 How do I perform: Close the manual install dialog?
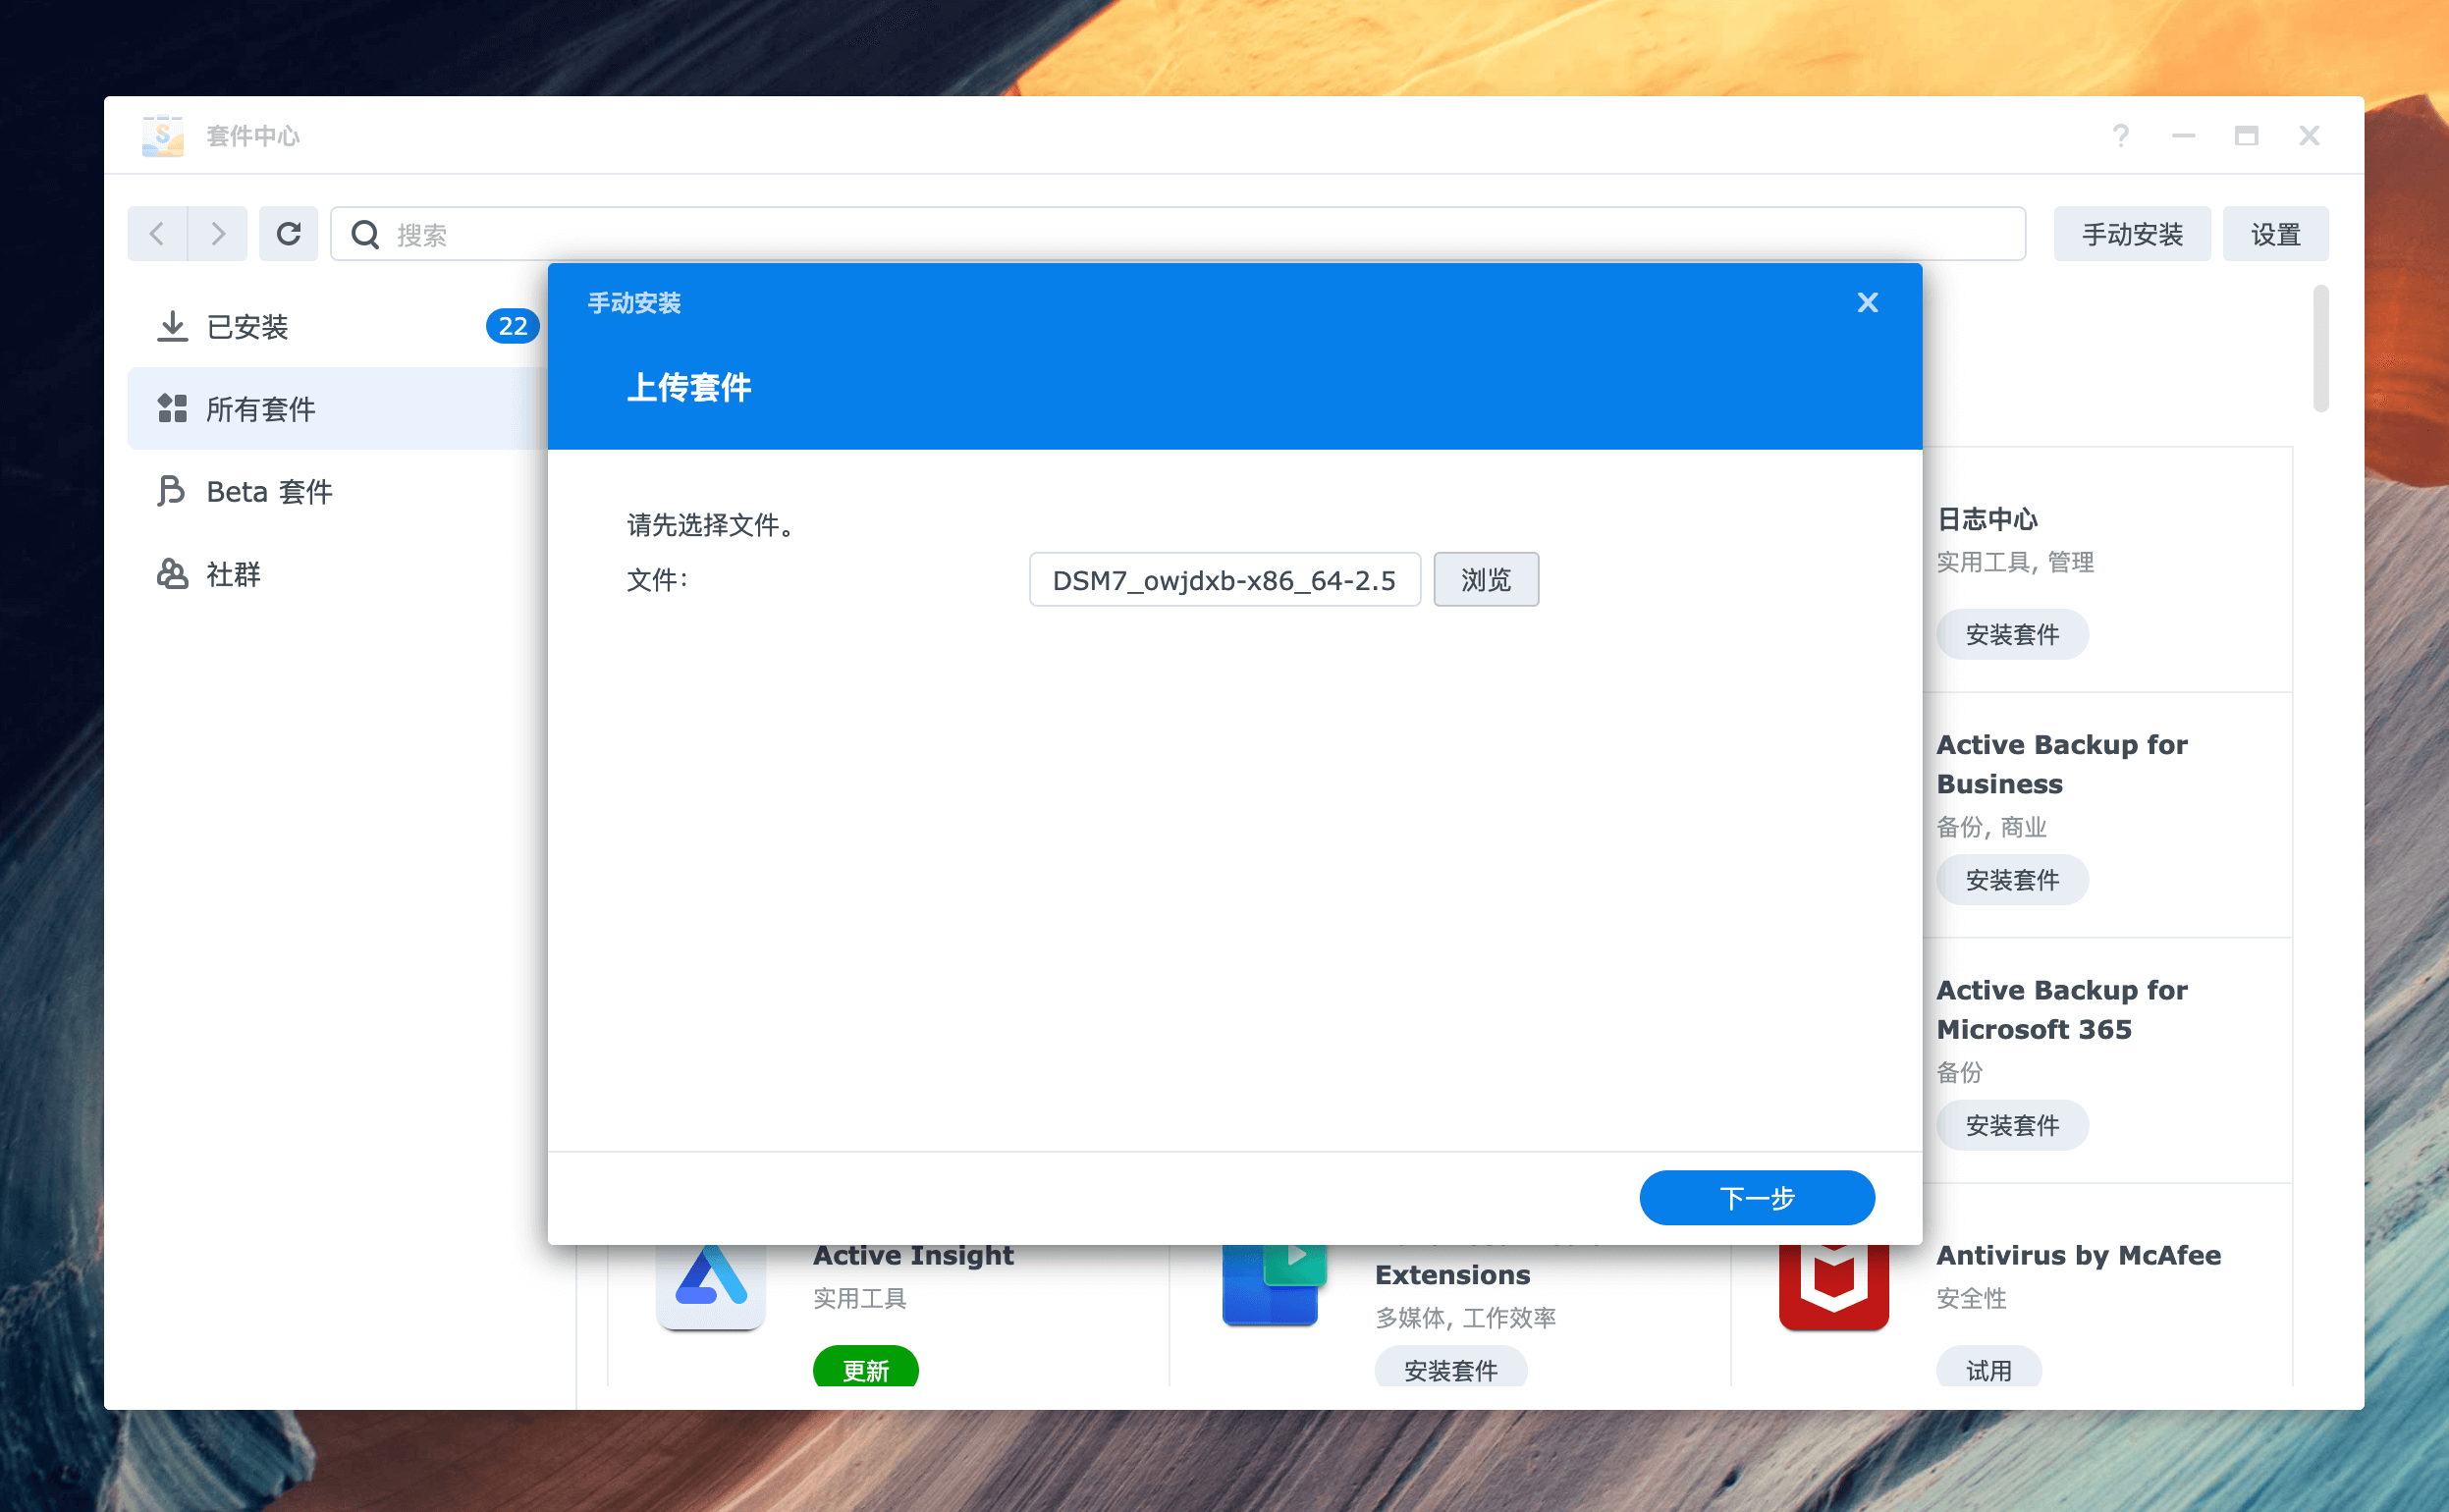click(x=1867, y=303)
